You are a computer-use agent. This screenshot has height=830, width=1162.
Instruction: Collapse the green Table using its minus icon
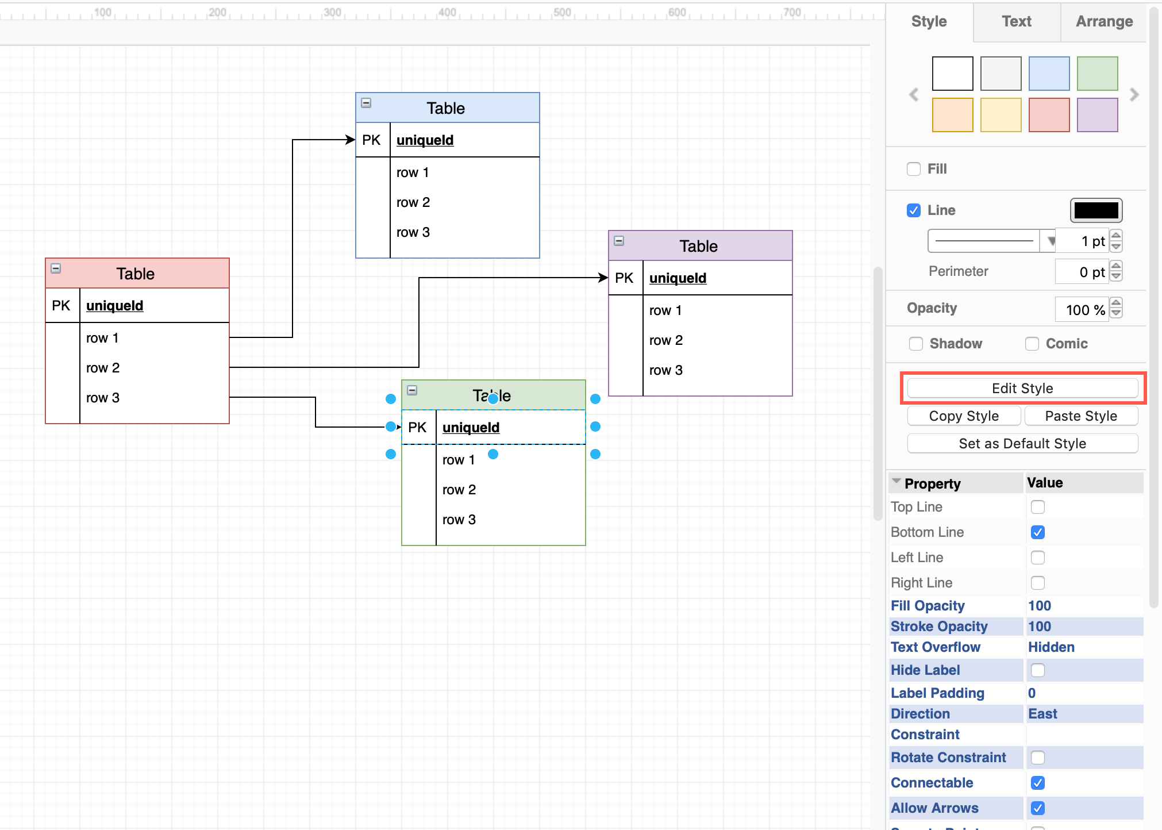pyautogui.click(x=412, y=390)
